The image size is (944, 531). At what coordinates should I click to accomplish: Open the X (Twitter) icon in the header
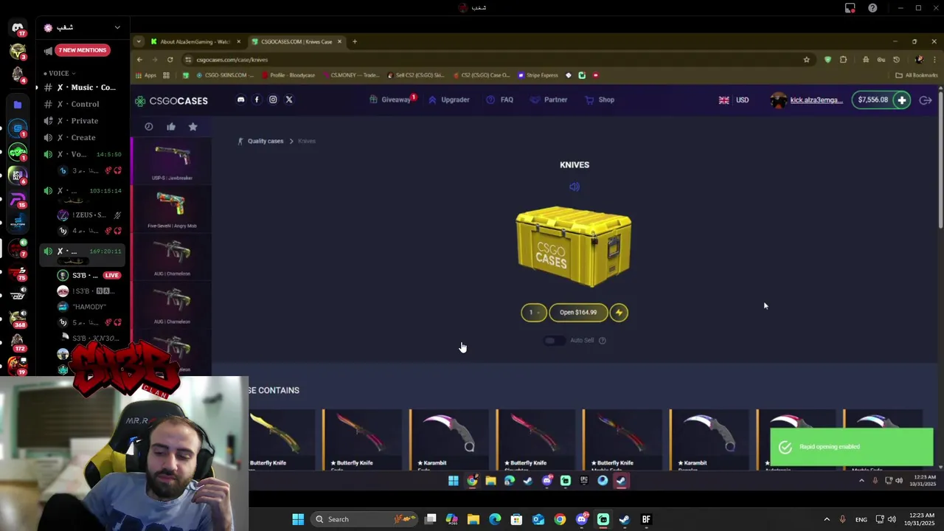coord(289,100)
